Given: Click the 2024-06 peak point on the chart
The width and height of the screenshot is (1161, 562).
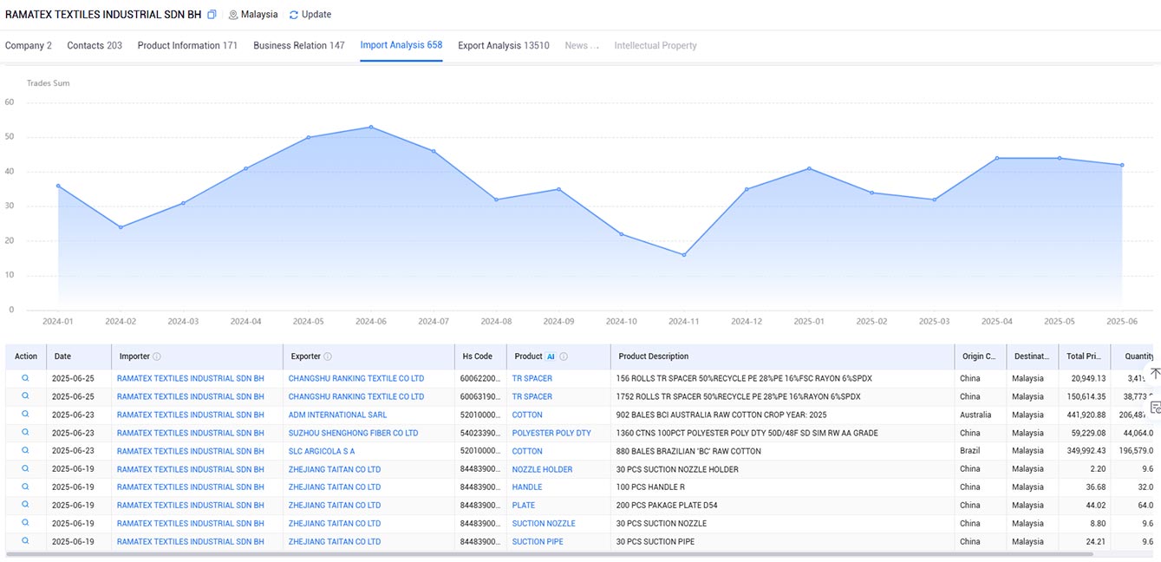Looking at the screenshot, I should 371,127.
